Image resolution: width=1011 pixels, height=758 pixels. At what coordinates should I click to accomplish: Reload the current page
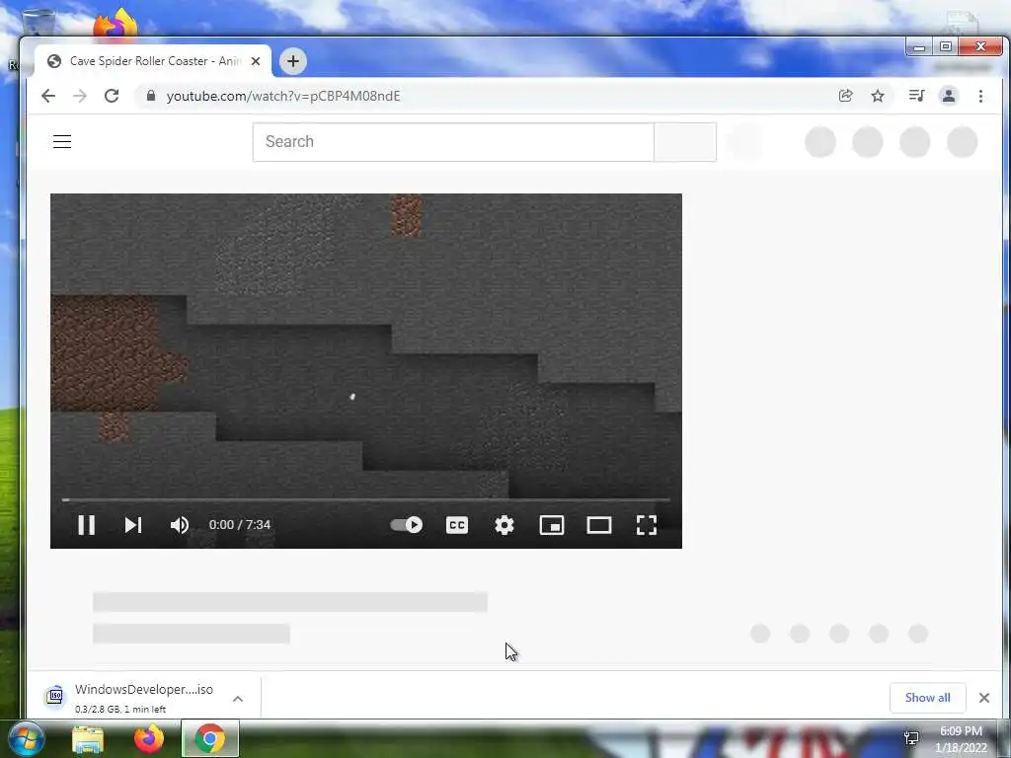point(112,96)
